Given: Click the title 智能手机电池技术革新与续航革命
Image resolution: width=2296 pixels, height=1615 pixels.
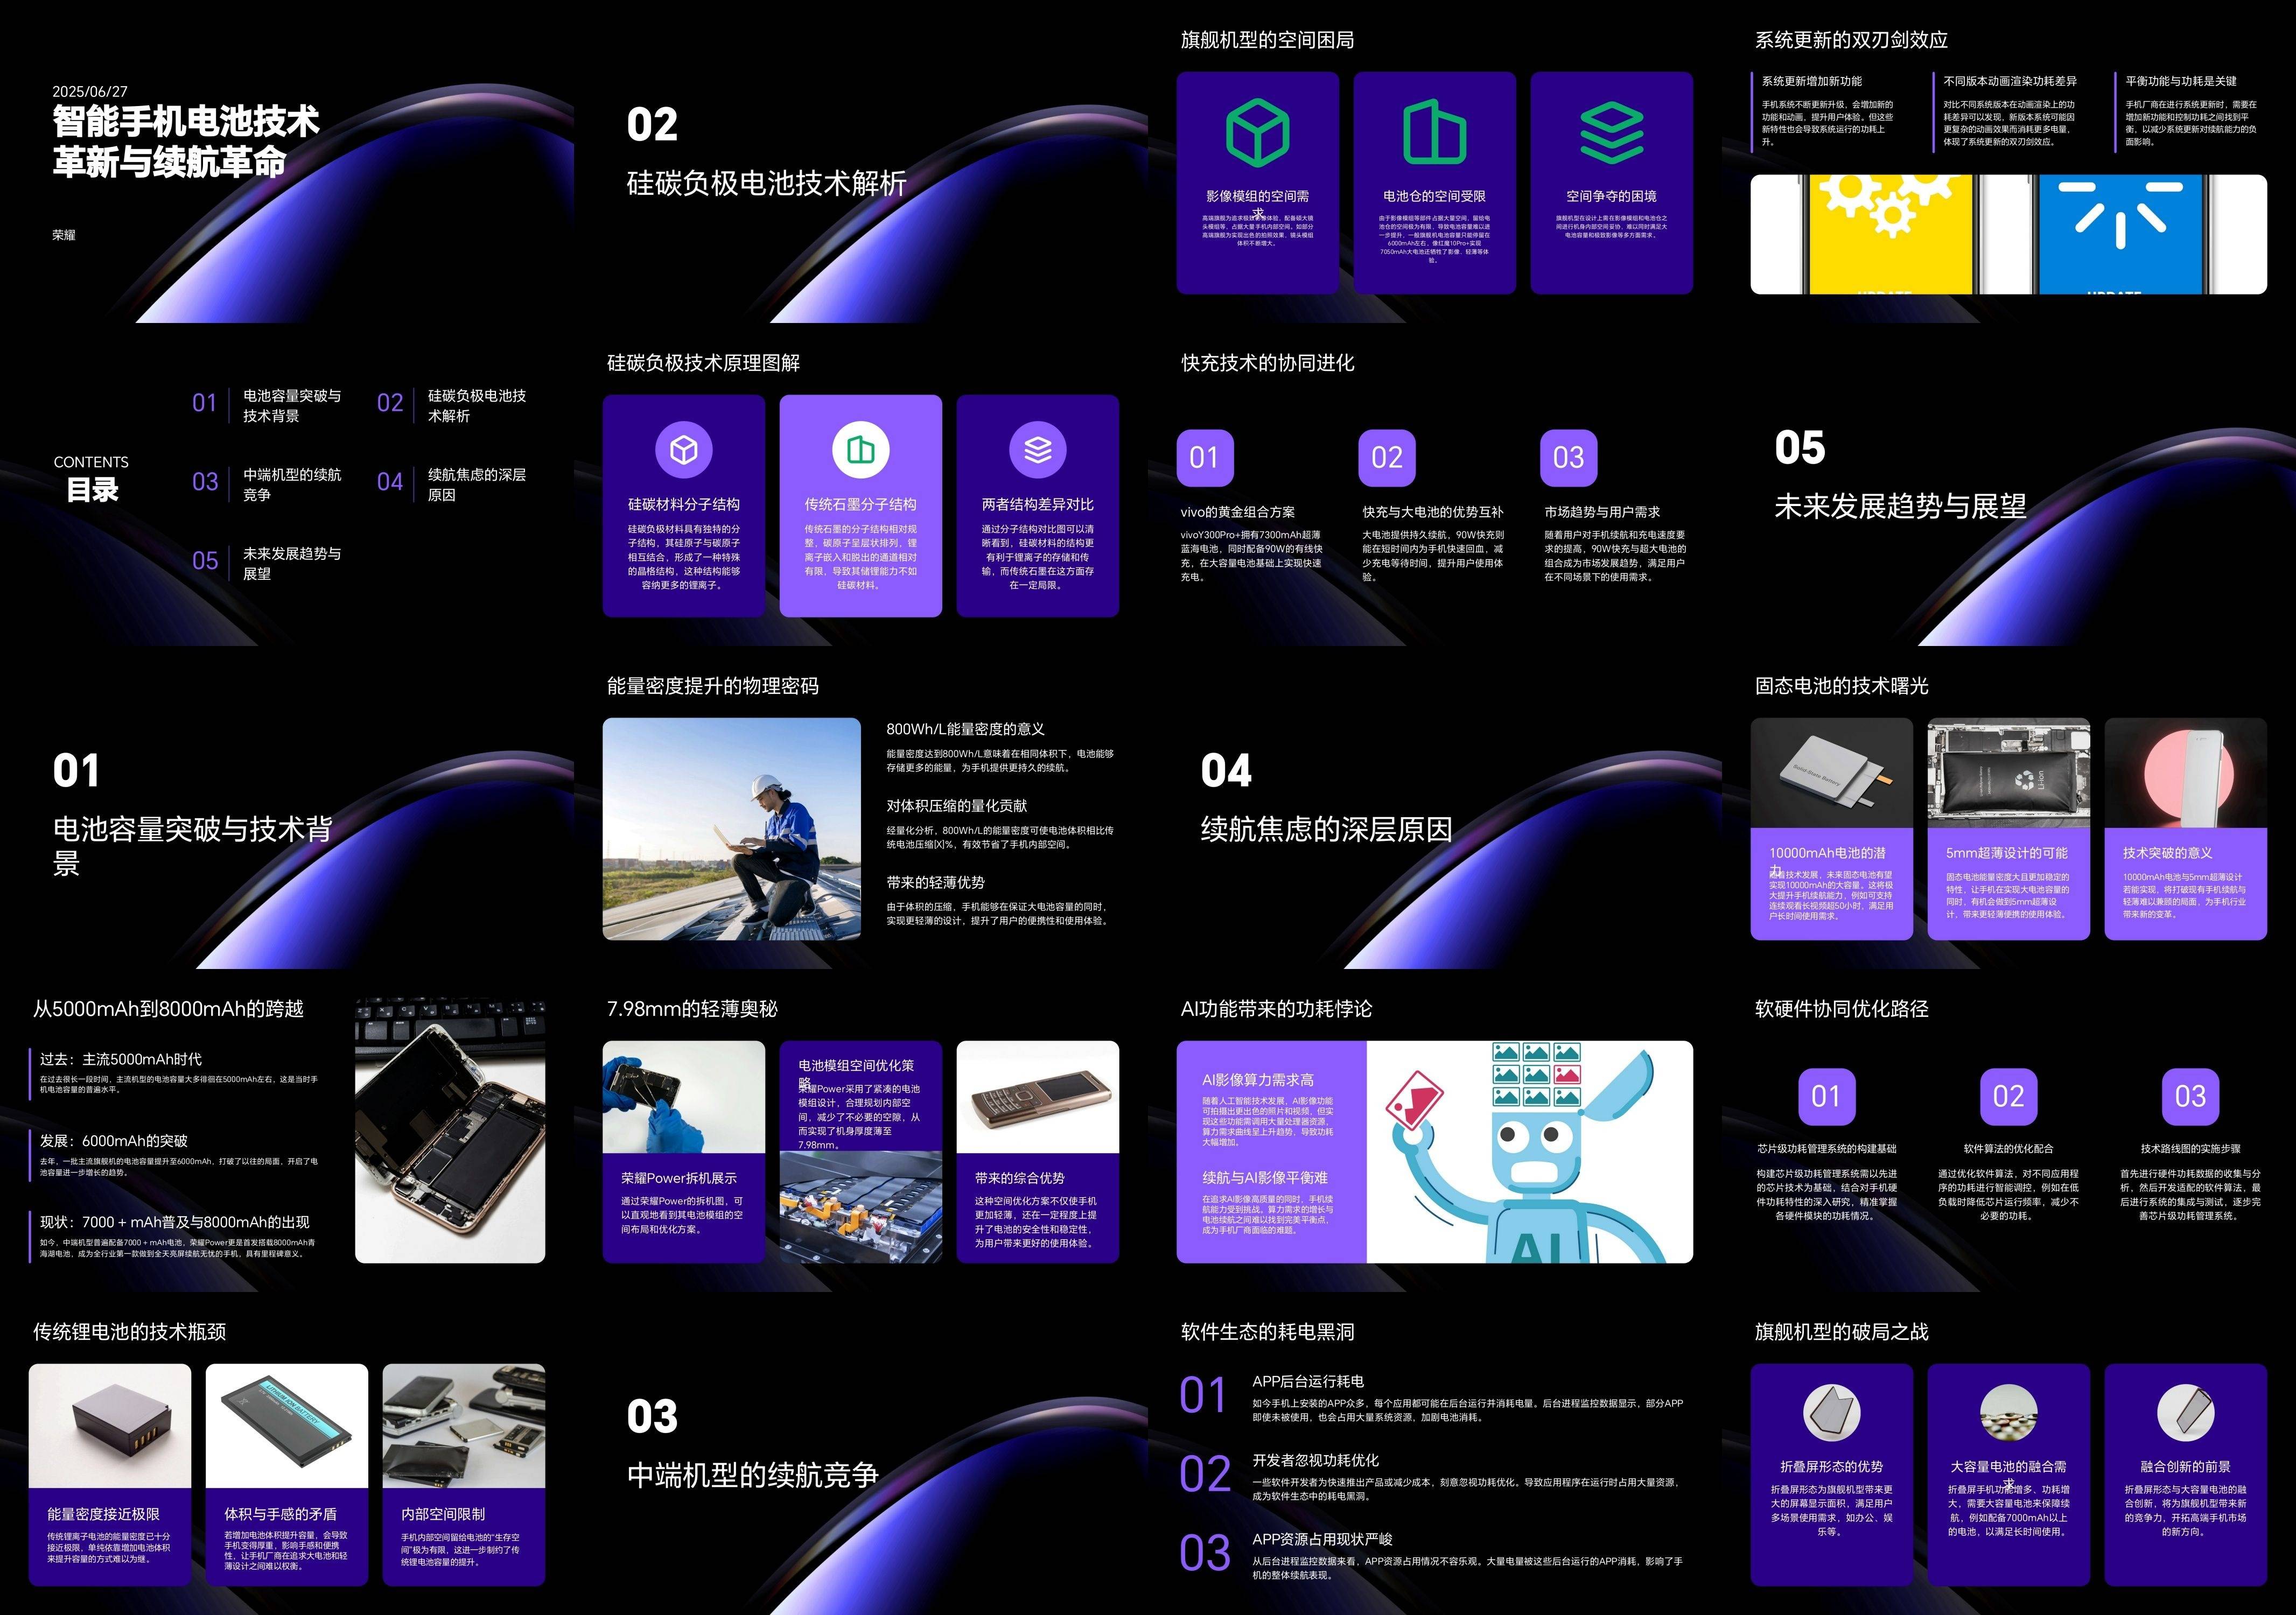Looking at the screenshot, I should (x=186, y=141).
